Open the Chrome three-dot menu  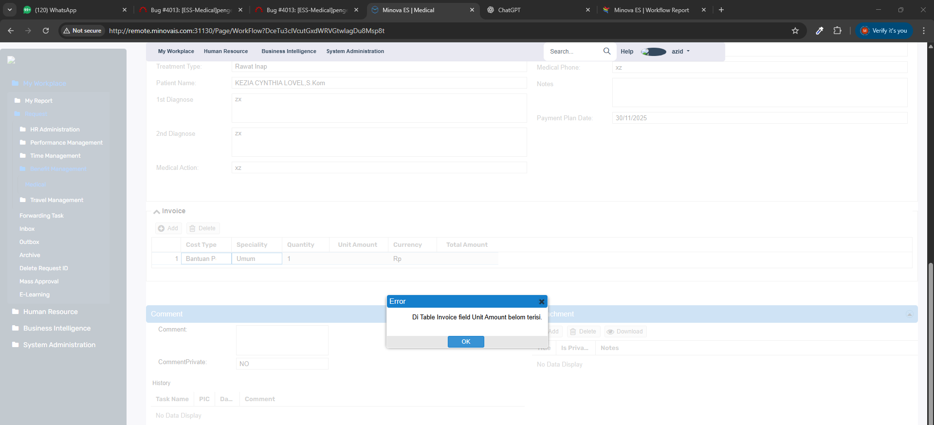click(x=923, y=31)
